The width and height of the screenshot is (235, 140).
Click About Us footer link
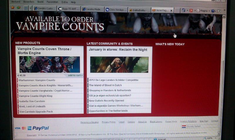pos(142,122)
